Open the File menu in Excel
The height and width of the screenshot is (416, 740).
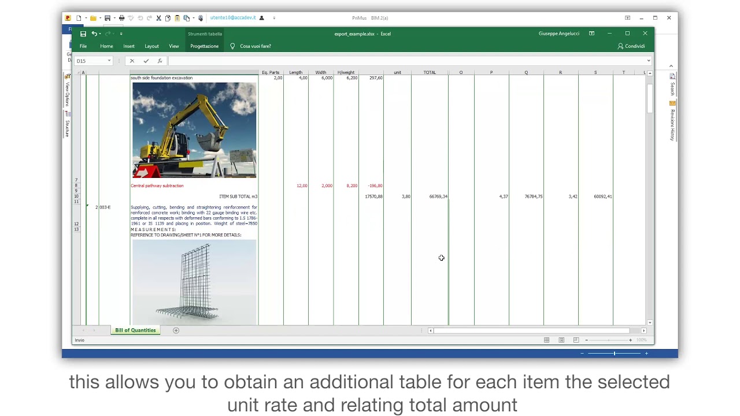tap(83, 46)
